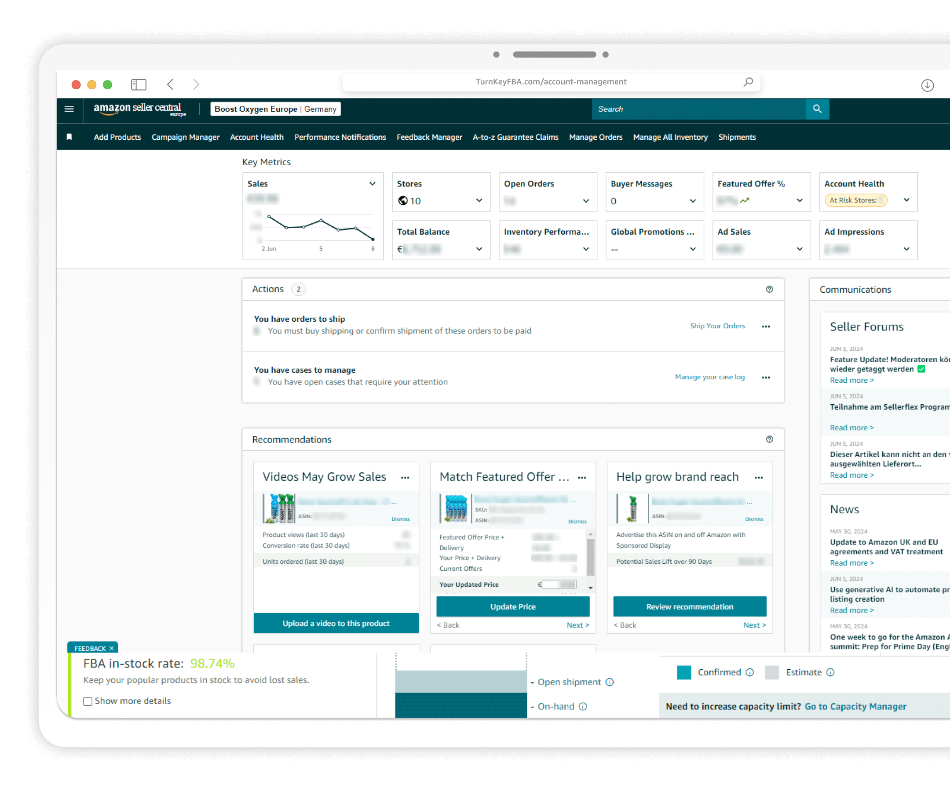Click the Confirmed teal color swatch
The image size is (950, 791).
[x=684, y=672]
